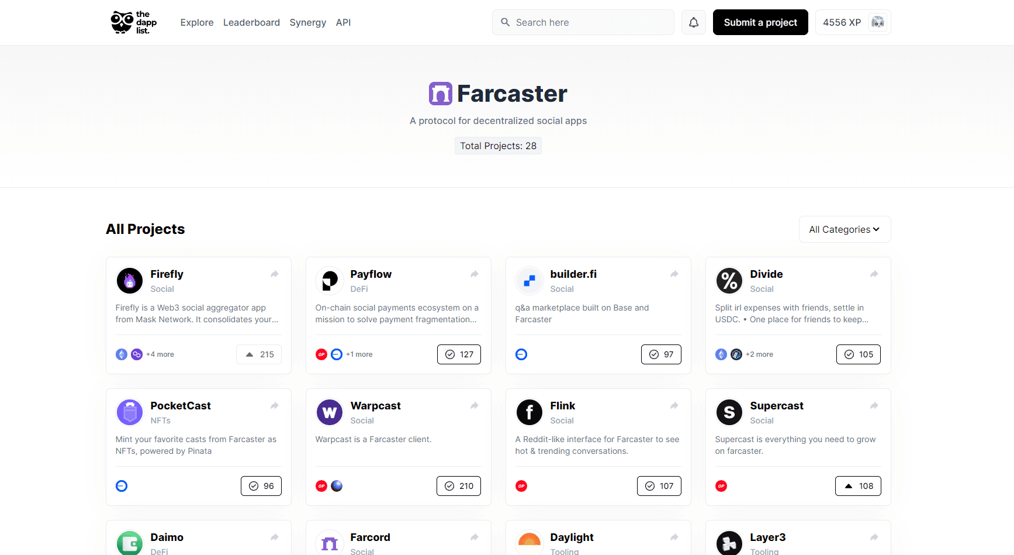Go to Synergy in top navigation
The image size is (1014, 555).
[308, 22]
